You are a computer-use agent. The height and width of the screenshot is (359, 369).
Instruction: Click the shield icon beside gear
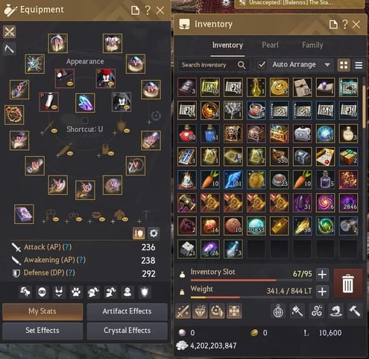pyautogui.click(x=139, y=233)
